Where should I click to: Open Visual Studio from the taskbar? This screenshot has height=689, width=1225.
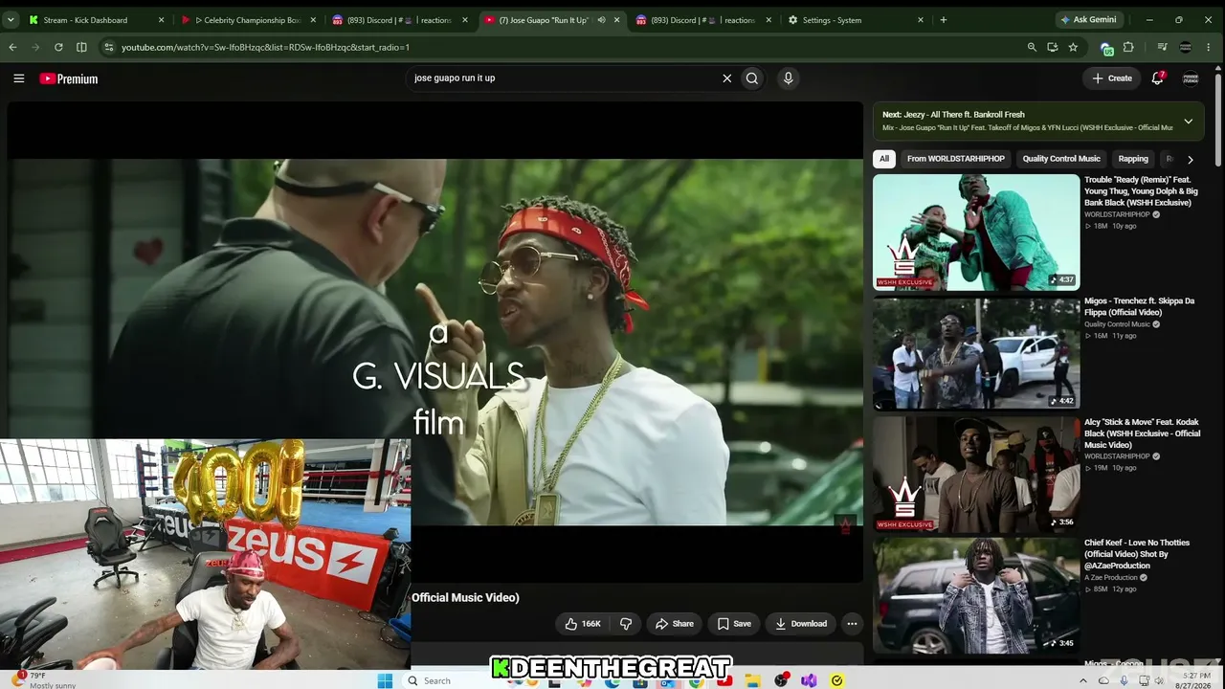tap(810, 680)
